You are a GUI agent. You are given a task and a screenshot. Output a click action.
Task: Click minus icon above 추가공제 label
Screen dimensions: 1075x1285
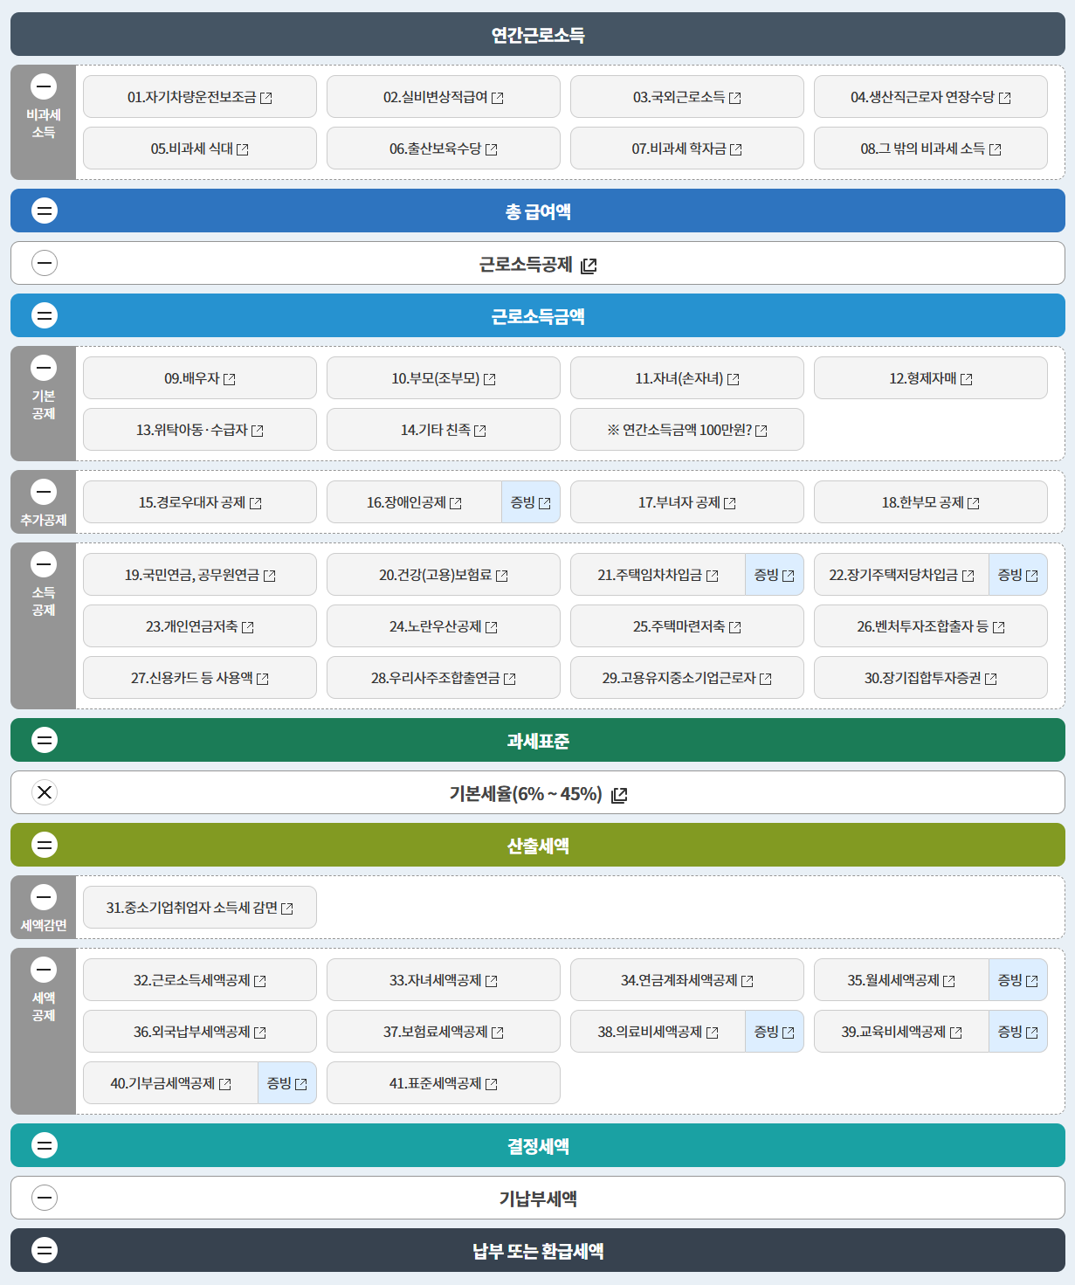(x=44, y=492)
